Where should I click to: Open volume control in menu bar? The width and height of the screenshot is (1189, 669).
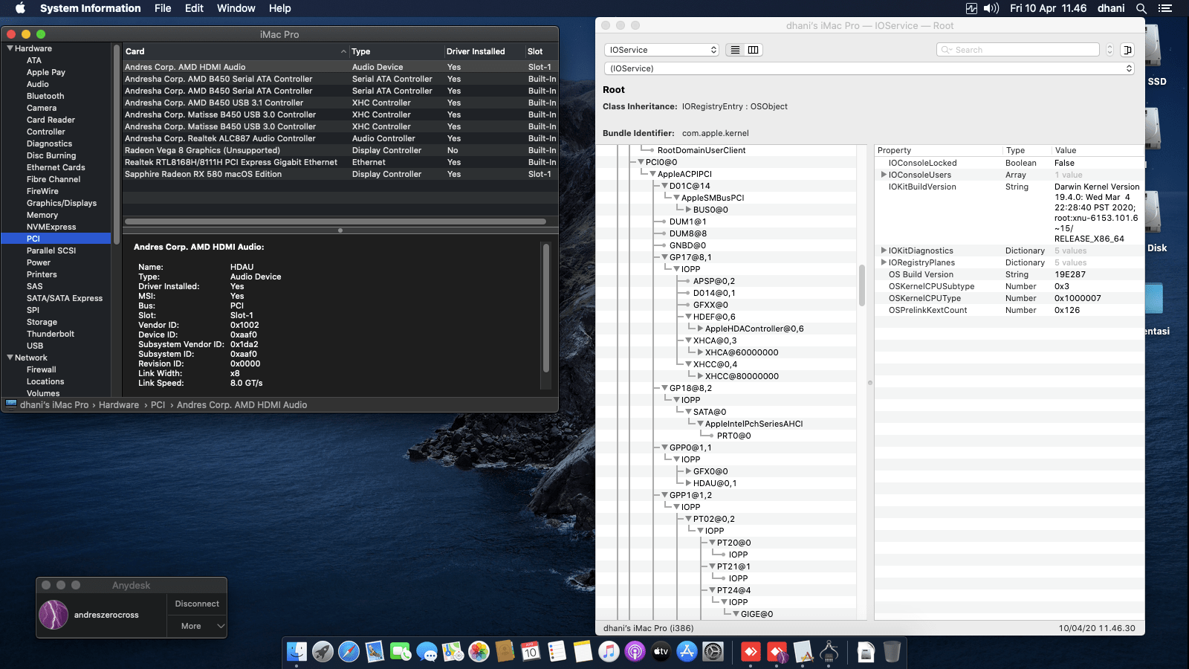(991, 8)
